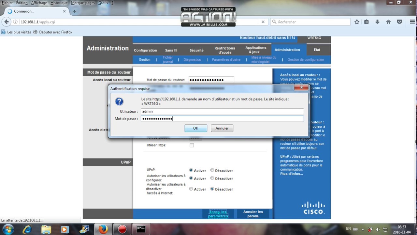
Task: Click the EN language indicator in tray
Action: [348, 228]
